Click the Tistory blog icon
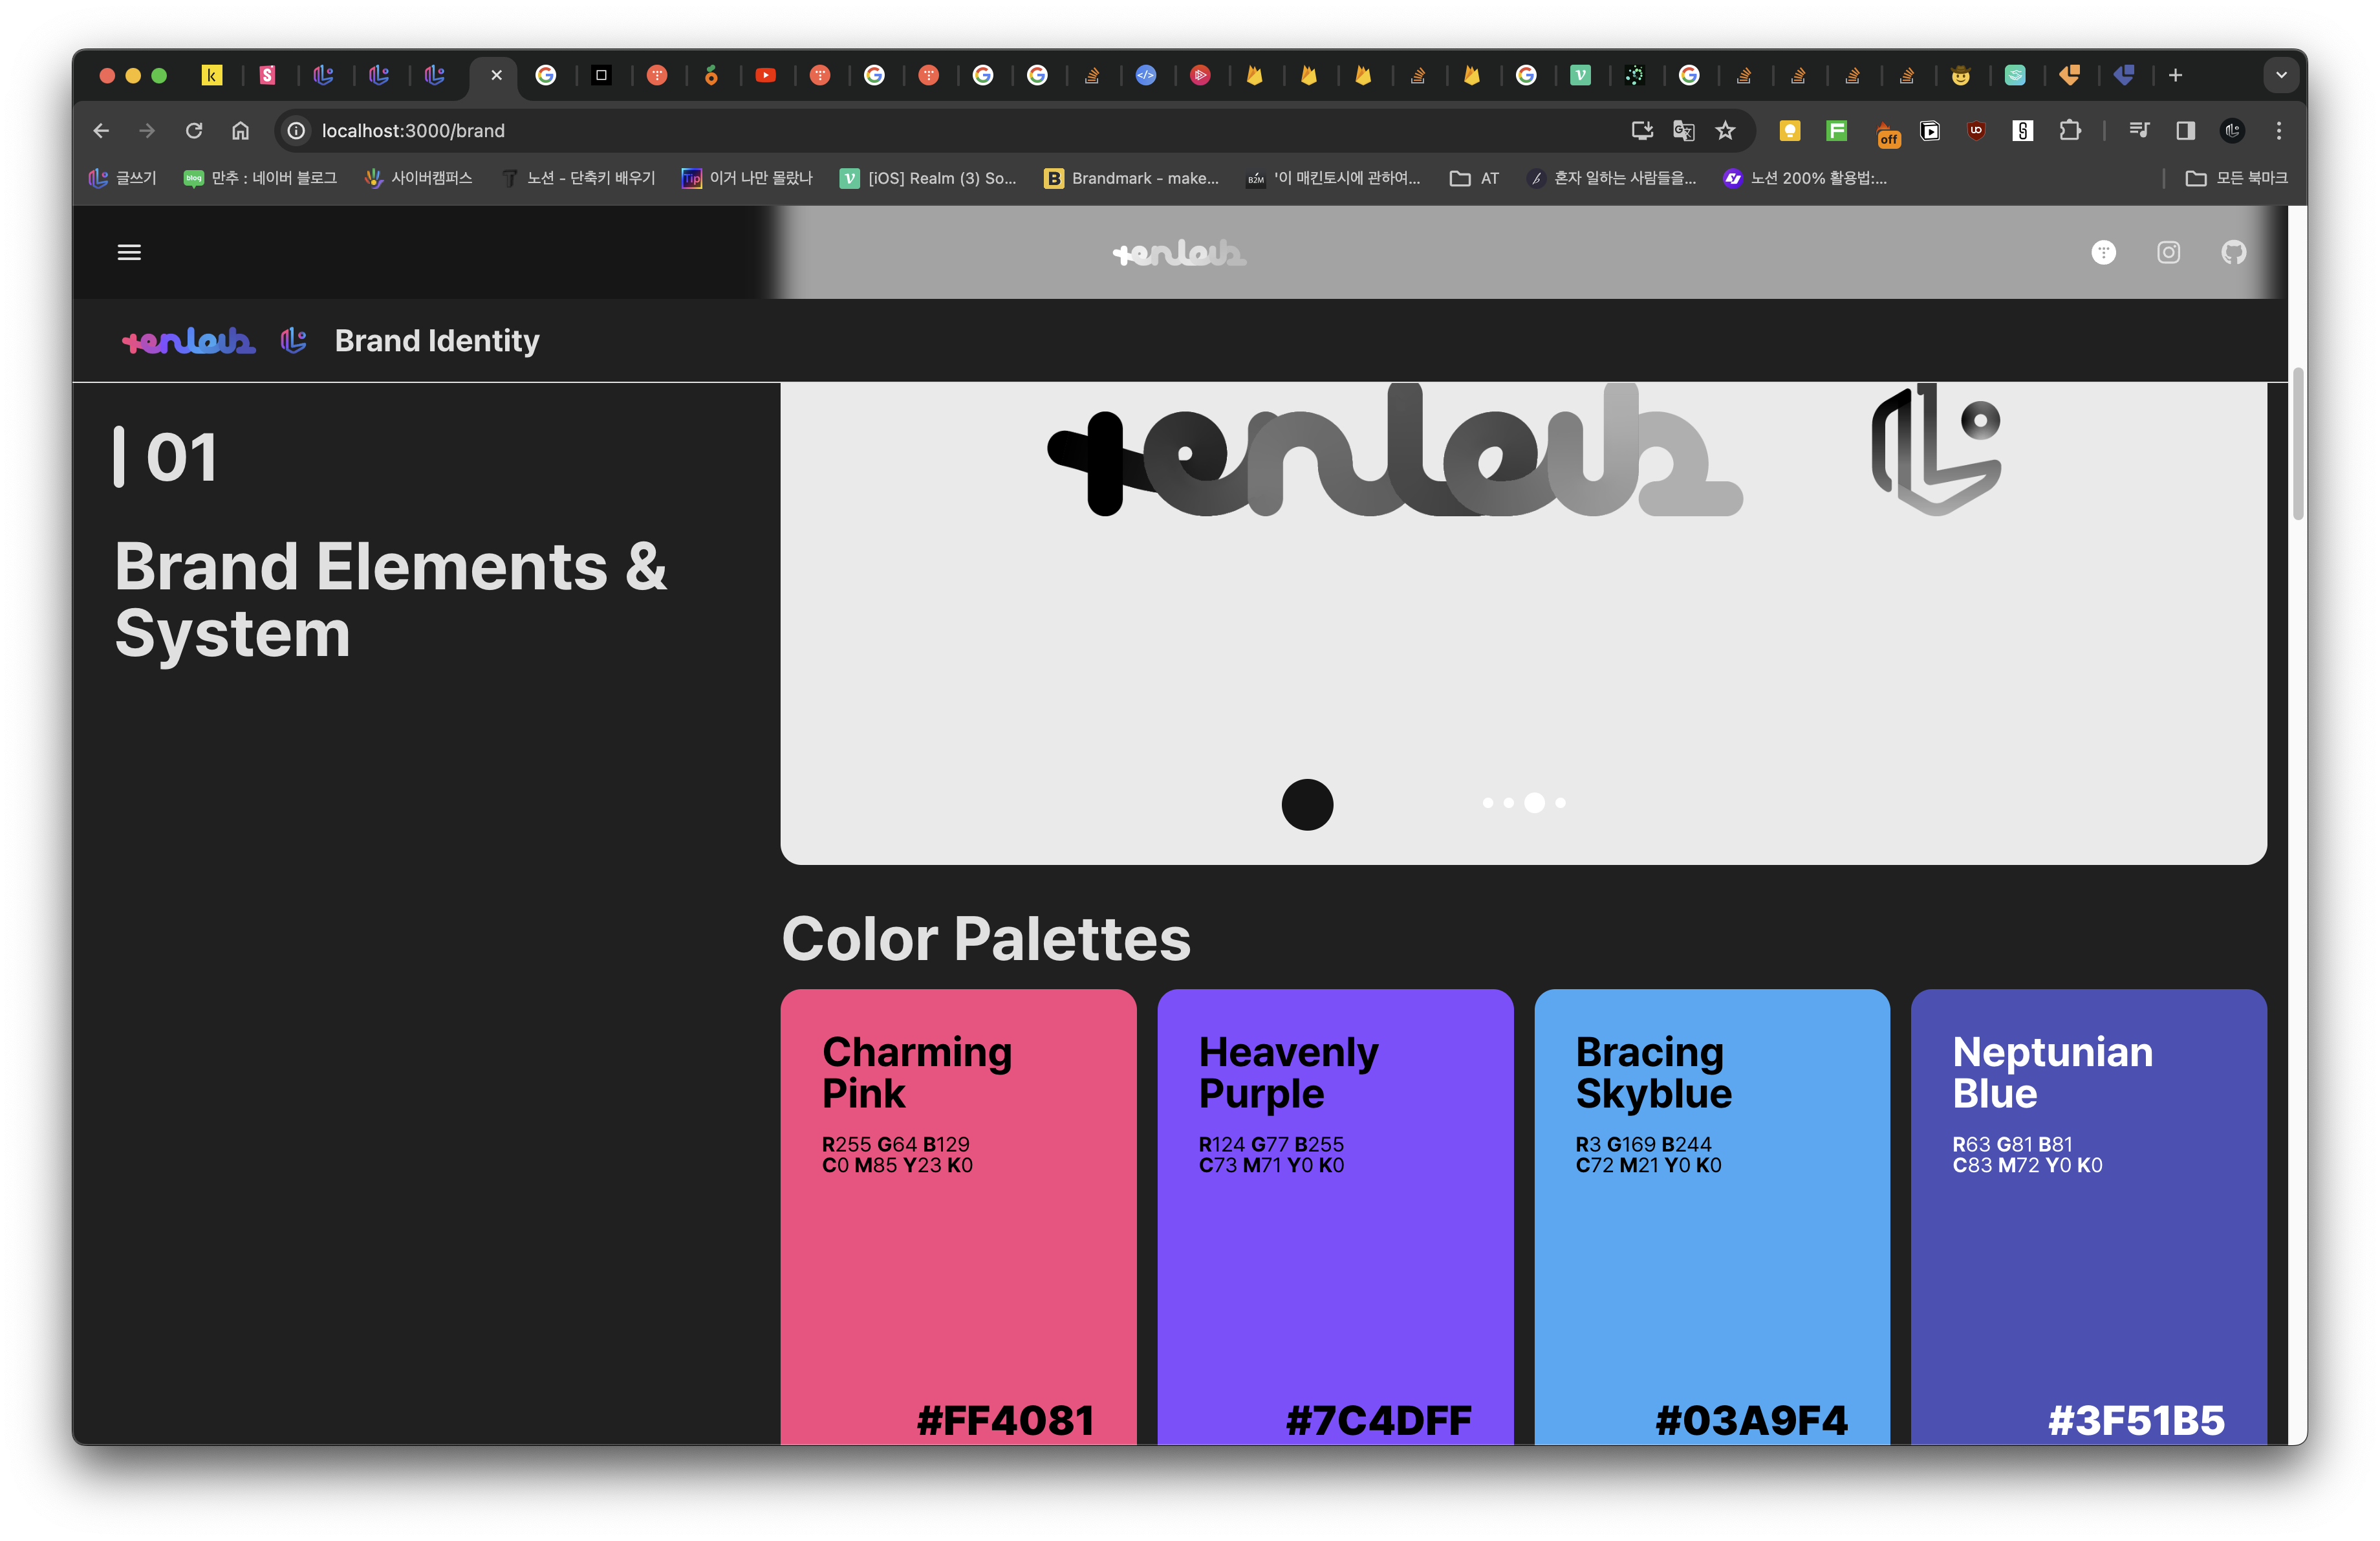This screenshot has width=2380, height=1541. coord(2103,252)
